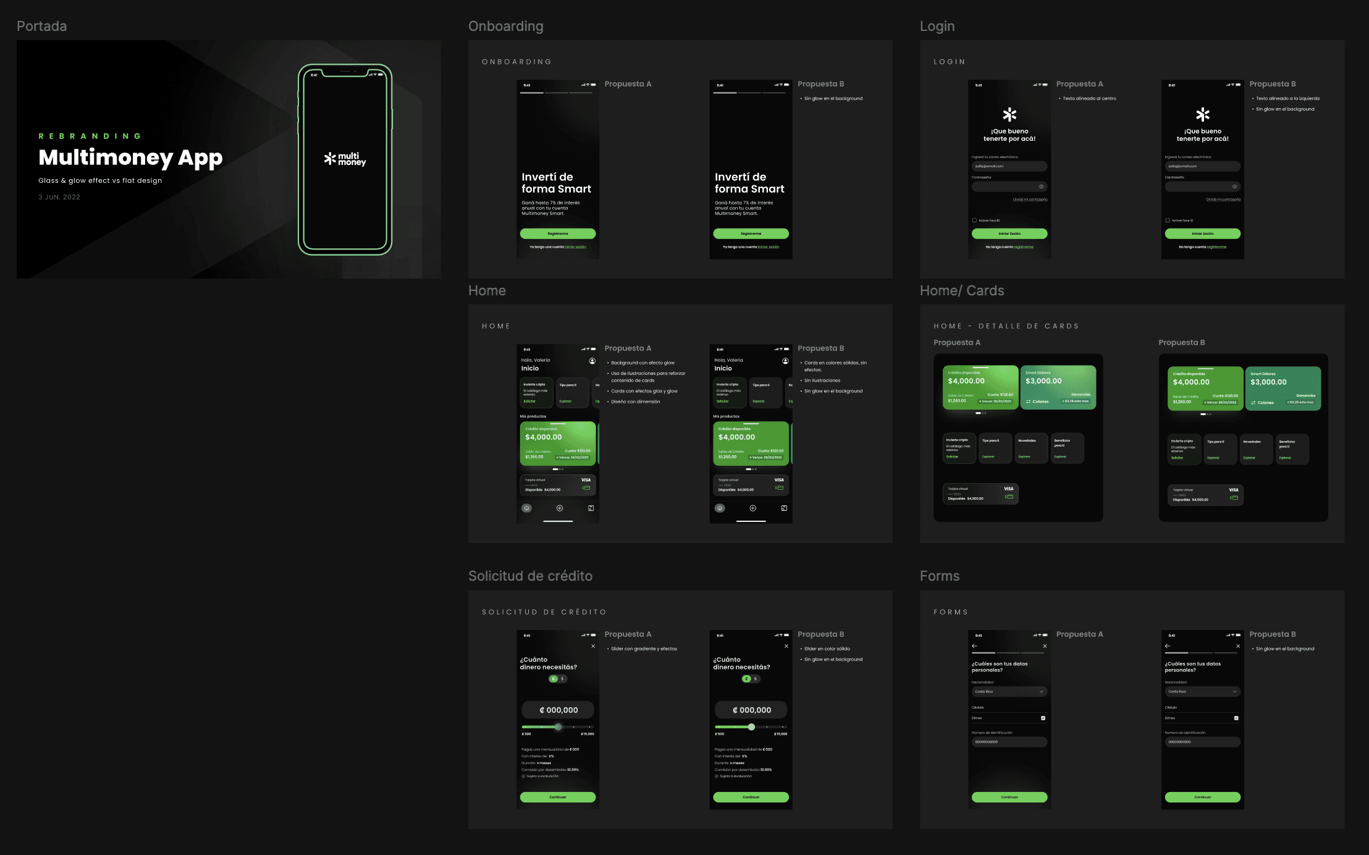Click contactless card icon on Tarjeta virtual in Home Propuesta B
Viewport: 1369px width, 855px height.
point(780,488)
